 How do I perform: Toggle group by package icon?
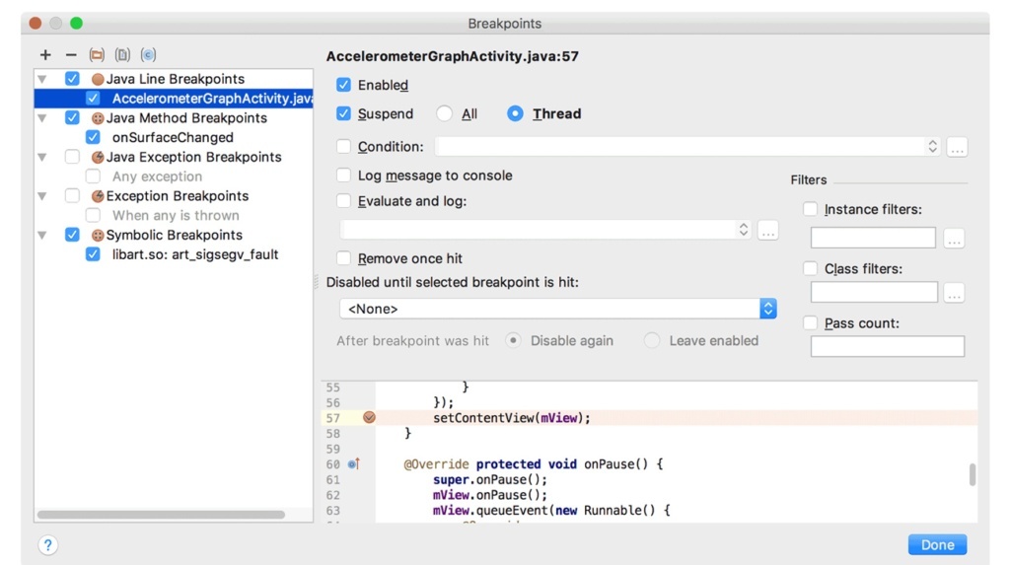[97, 55]
